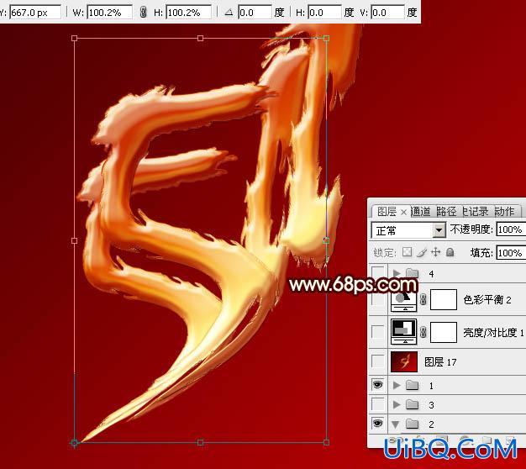Click the 填充 fill field

(x=511, y=253)
